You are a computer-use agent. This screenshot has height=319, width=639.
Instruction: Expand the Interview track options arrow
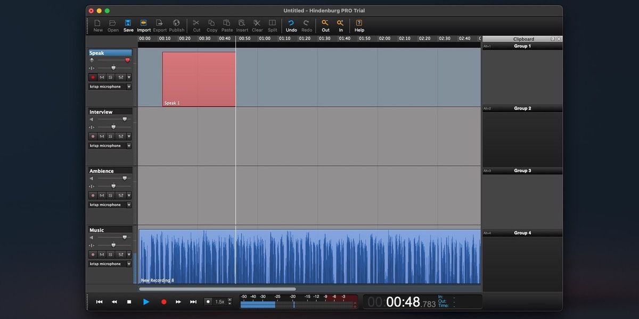(x=129, y=137)
